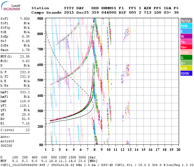
Task: Select the SSW legend swatch
Action: tap(186, 52)
